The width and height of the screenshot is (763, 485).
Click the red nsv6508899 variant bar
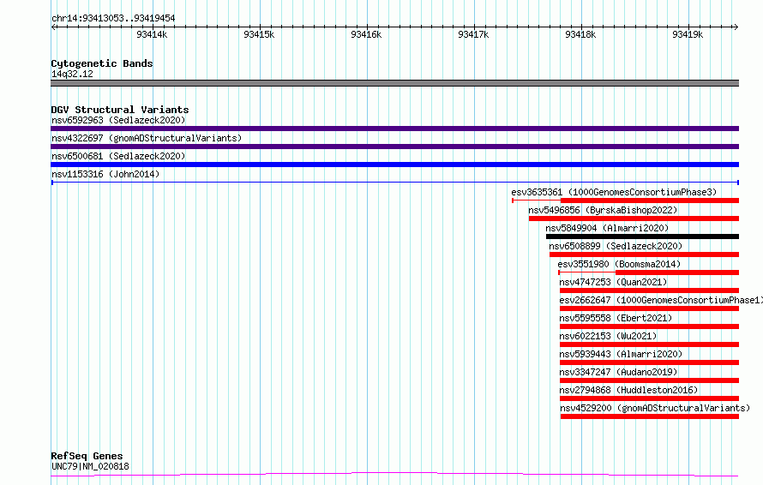point(645,254)
